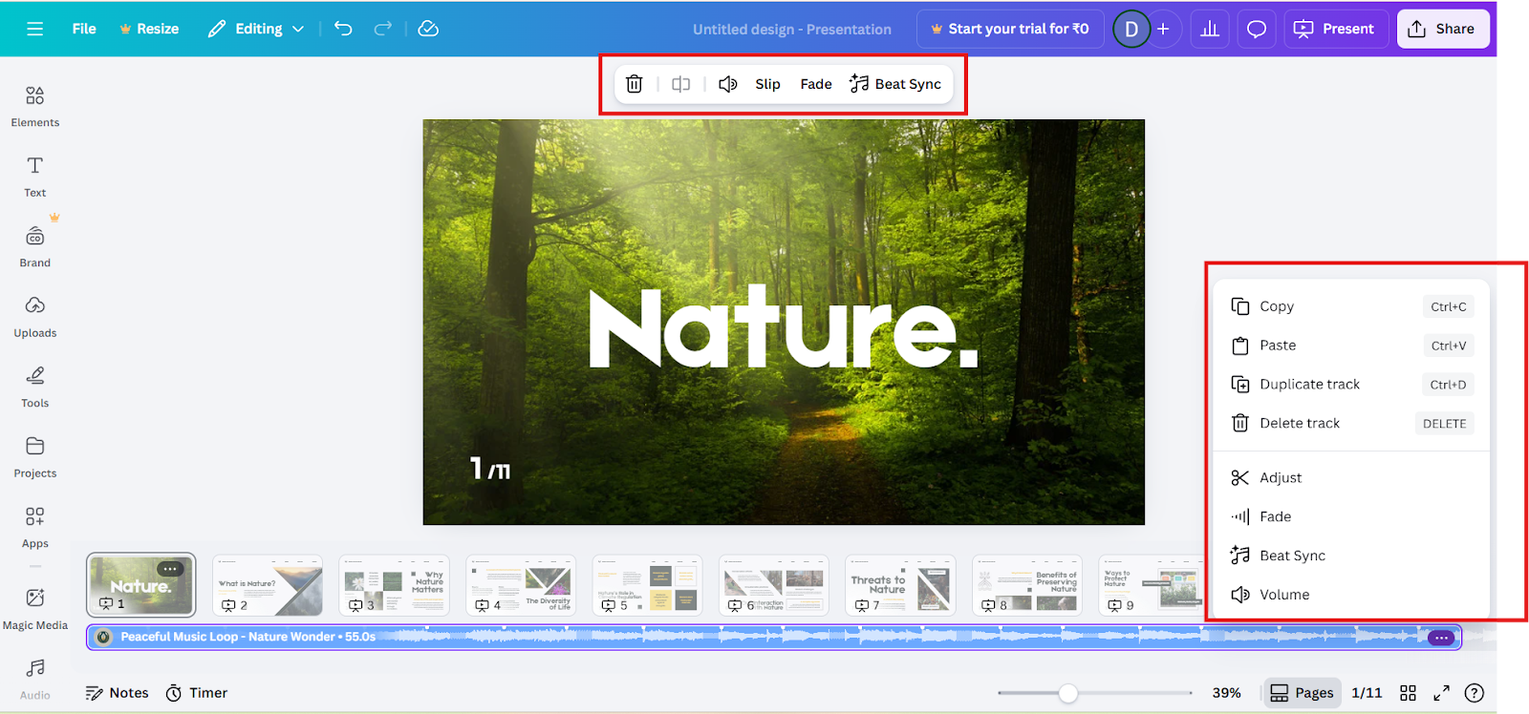Select the slide 7 Threats to Nature thumbnail
The height and width of the screenshot is (714, 1529).
pyautogui.click(x=900, y=585)
